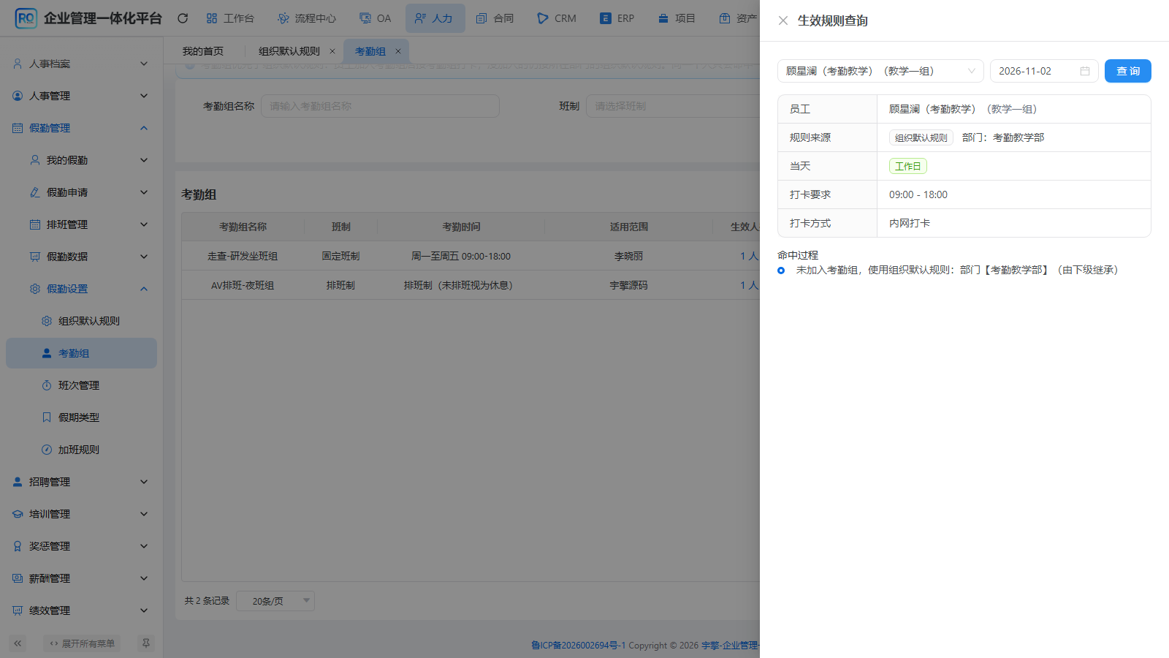
Task: Click the 假勤设置 gear icon
Action: coord(35,289)
